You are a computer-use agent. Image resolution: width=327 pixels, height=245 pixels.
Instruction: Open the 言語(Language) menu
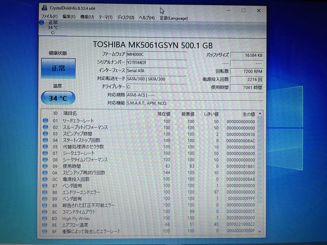click(173, 18)
